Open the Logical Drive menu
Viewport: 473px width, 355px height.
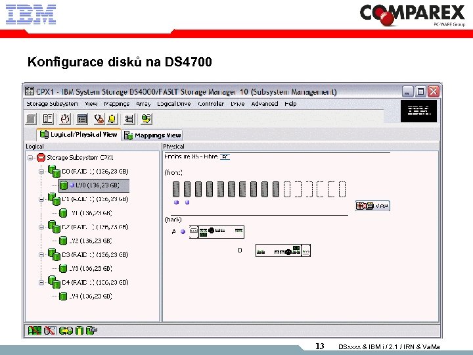tap(174, 104)
